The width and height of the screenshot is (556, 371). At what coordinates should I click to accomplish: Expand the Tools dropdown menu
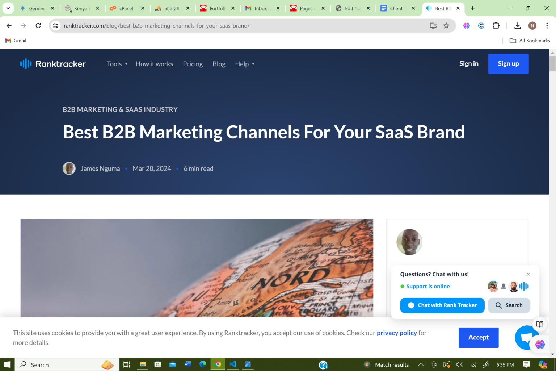(x=117, y=64)
